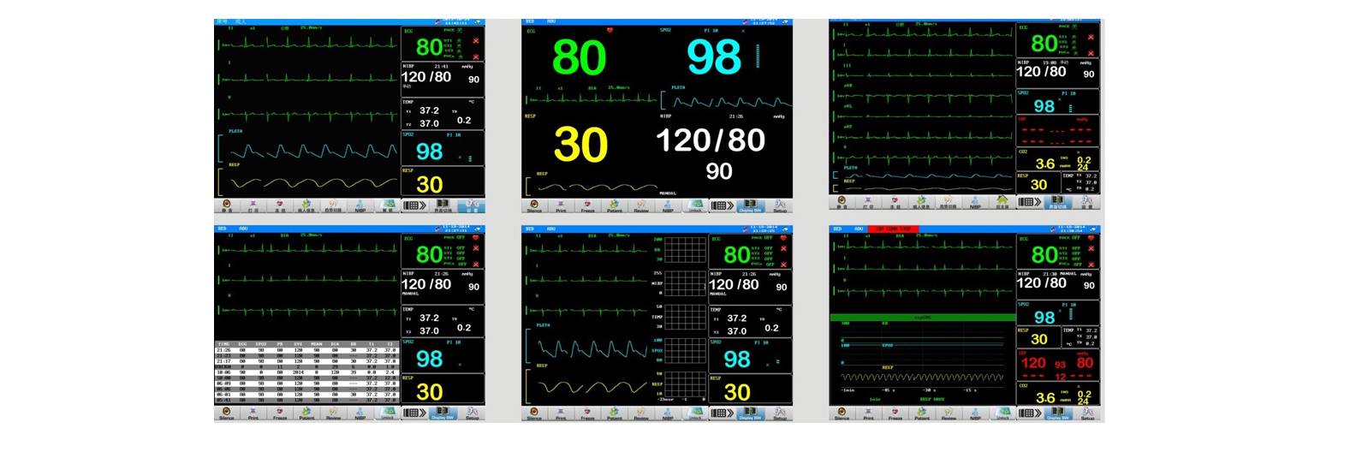Click the home icon on Chinese 7-lead screen
This screenshot has width=1362, height=458.
coord(1002,202)
